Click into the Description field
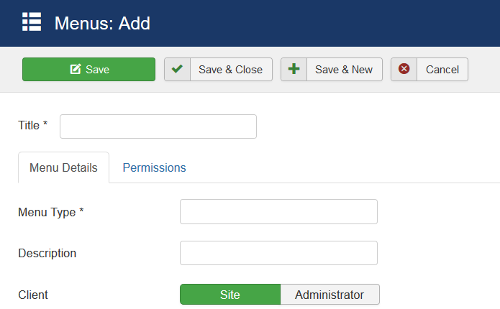The width and height of the screenshot is (500, 309). (x=278, y=253)
